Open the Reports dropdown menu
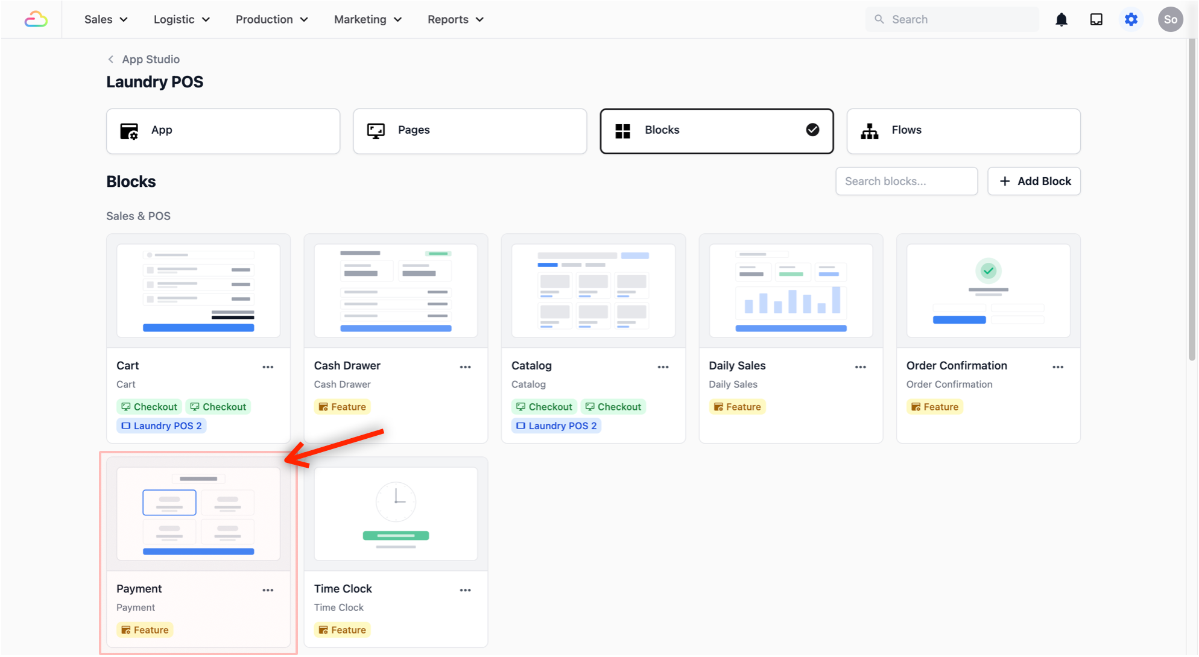This screenshot has width=1199, height=657. [x=455, y=19]
